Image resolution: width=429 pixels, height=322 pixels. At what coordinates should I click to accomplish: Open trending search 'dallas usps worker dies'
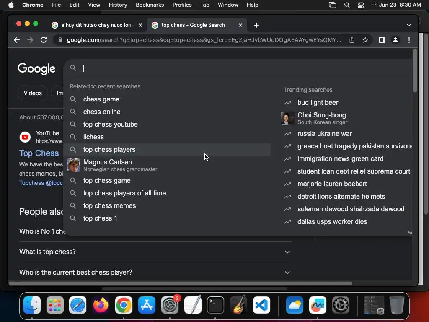pyautogui.click(x=332, y=222)
